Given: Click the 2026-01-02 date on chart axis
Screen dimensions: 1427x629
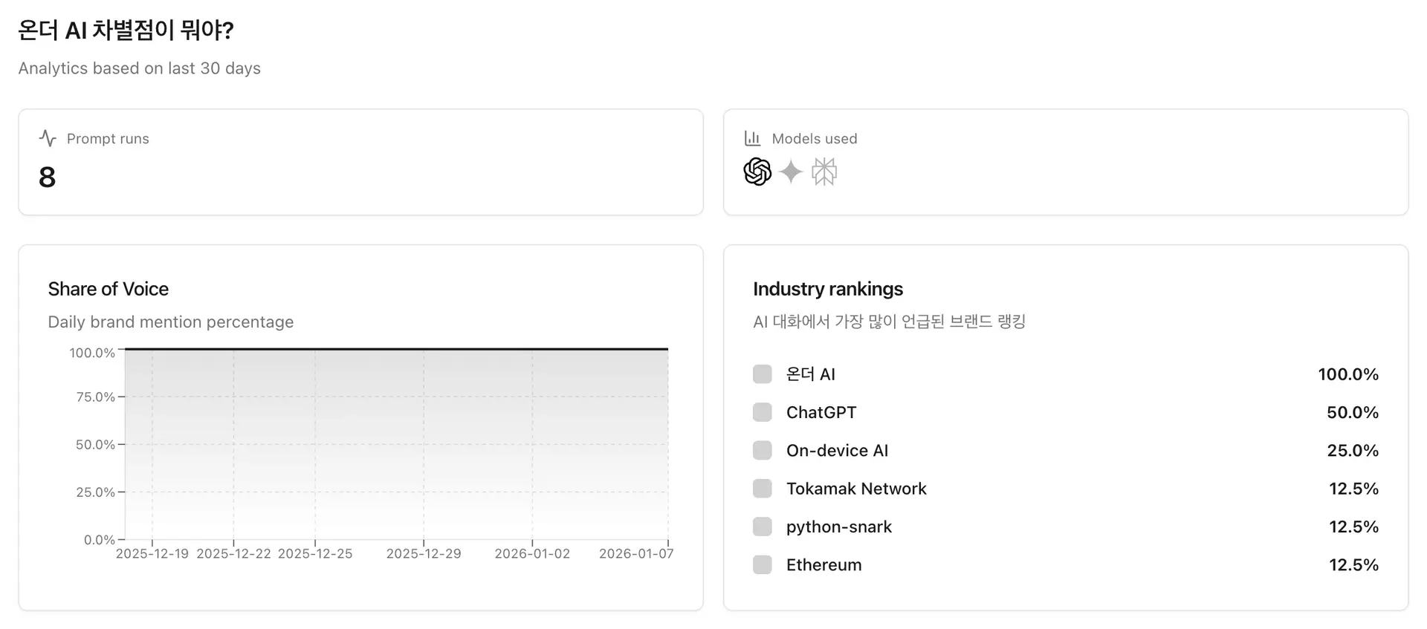Looking at the screenshot, I should pos(532,554).
